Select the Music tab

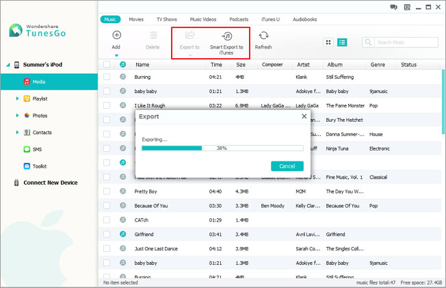pyautogui.click(x=110, y=19)
